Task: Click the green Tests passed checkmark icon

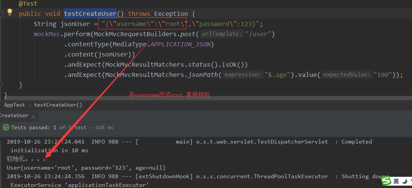Action: point(6,127)
